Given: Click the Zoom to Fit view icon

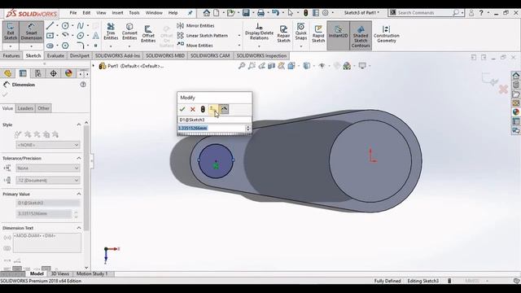Looking at the screenshot, I should click(242, 66).
